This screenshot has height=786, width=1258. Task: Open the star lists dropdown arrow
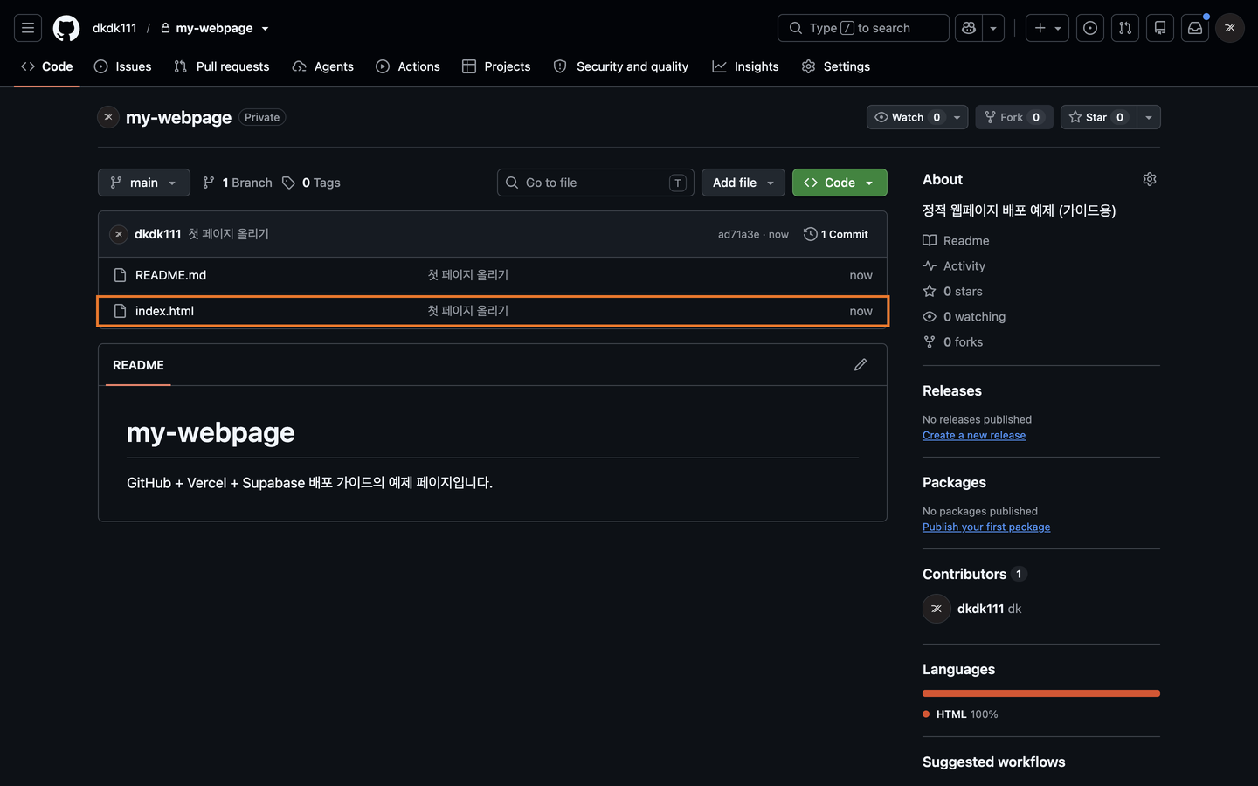(1149, 117)
